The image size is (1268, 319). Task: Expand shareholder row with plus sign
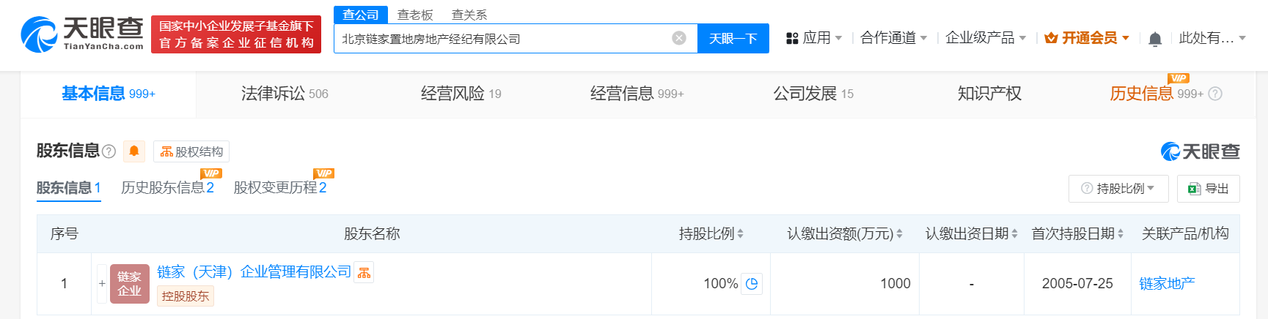[x=102, y=283]
